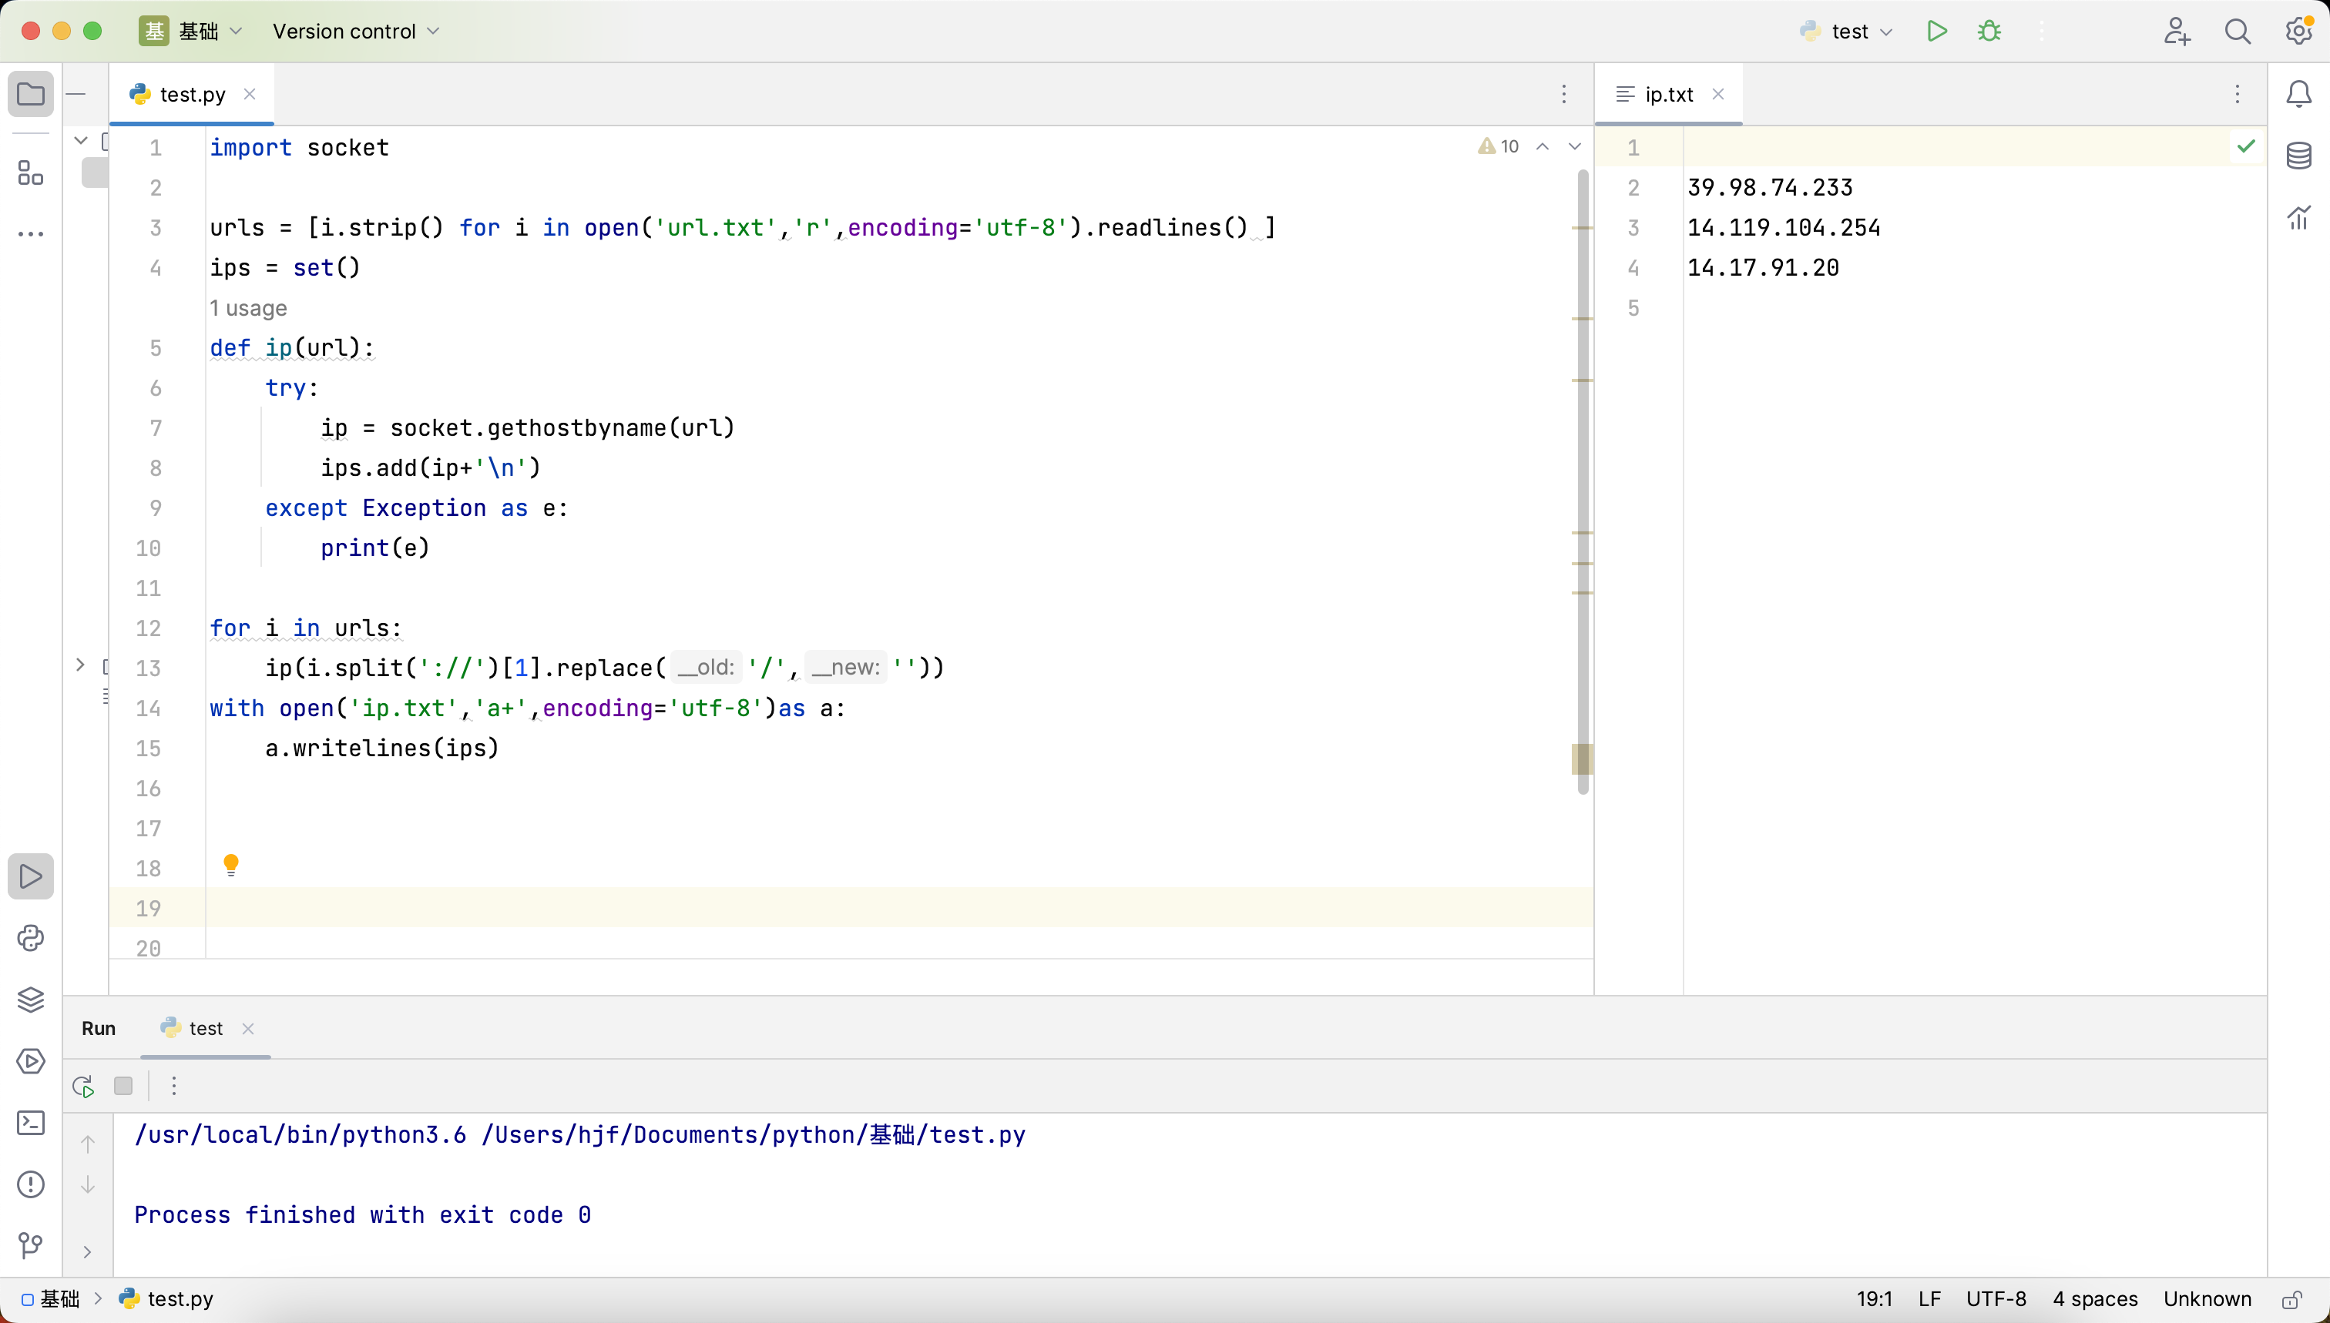2330x1323 pixels.
Task: Click line number 7 in test.py gutter
Action: 156,428
